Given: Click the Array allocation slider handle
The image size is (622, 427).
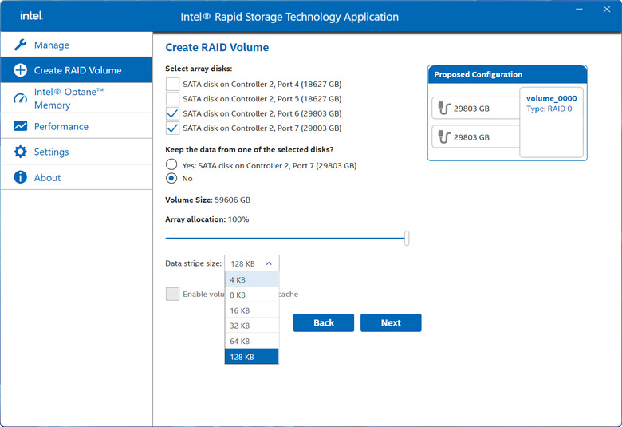Looking at the screenshot, I should tap(407, 239).
